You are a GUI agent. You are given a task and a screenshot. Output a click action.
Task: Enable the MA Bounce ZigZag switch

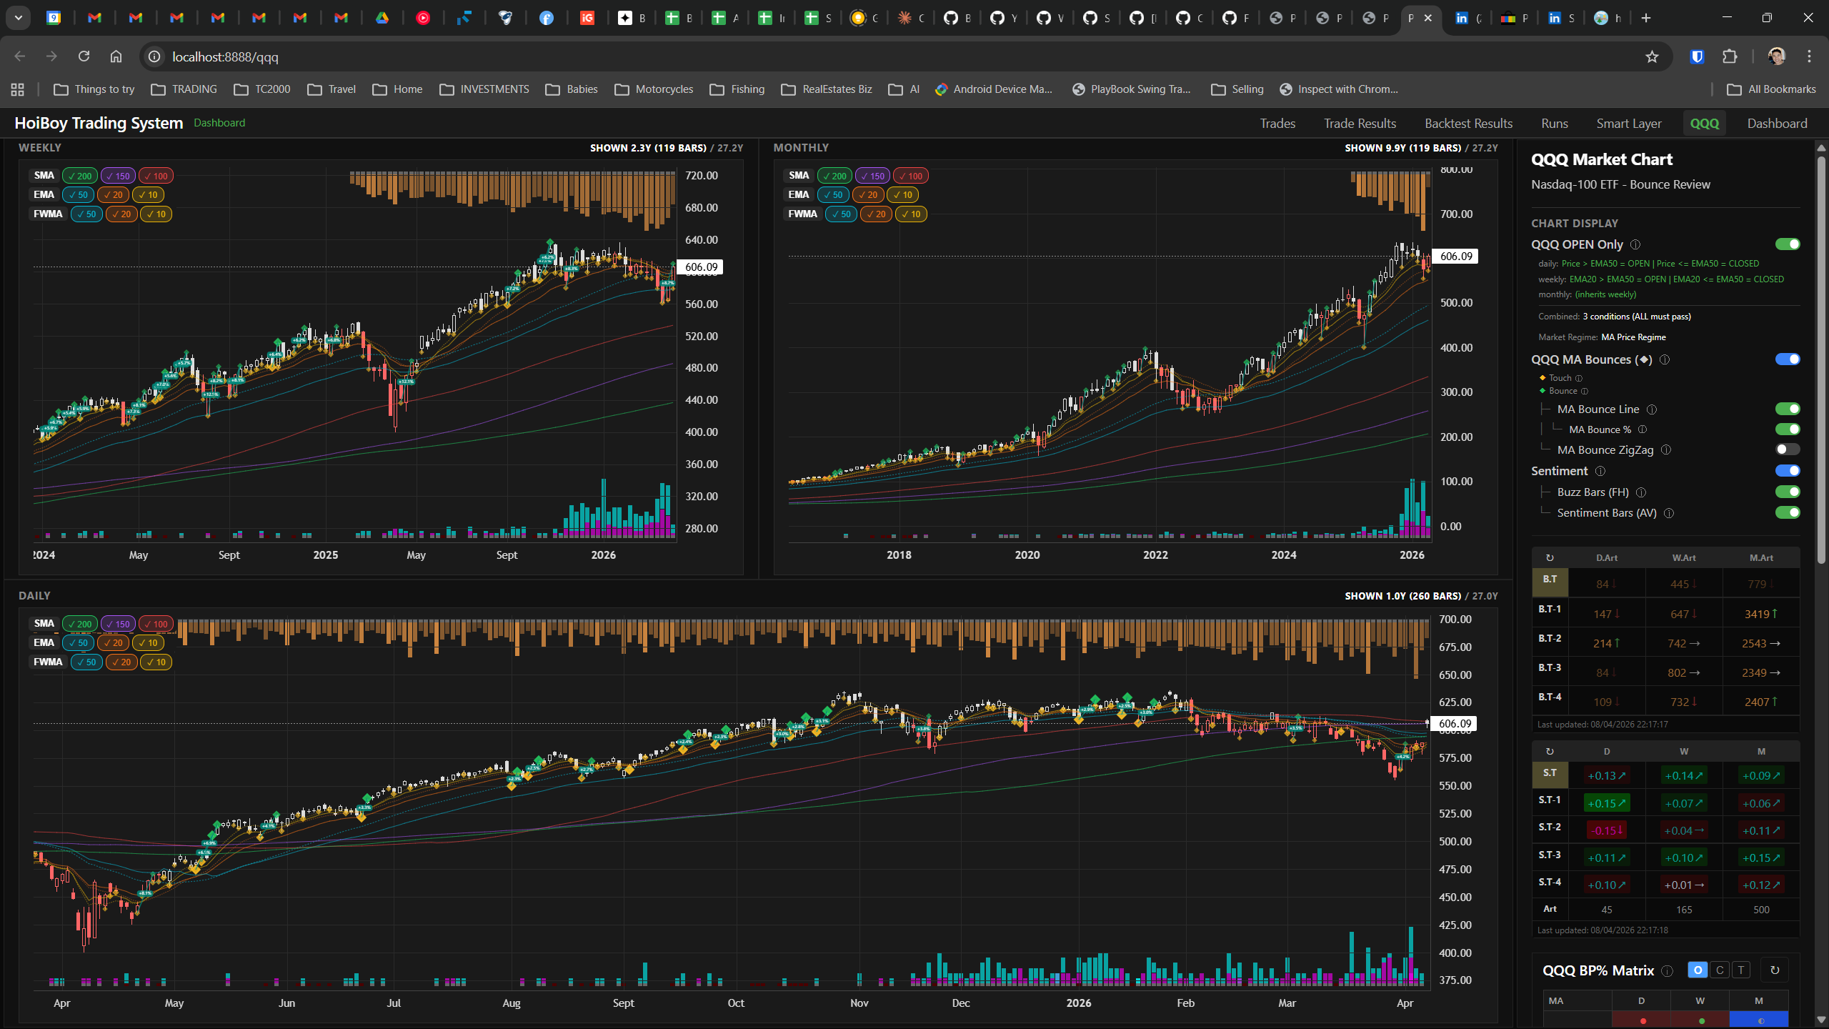1788,449
